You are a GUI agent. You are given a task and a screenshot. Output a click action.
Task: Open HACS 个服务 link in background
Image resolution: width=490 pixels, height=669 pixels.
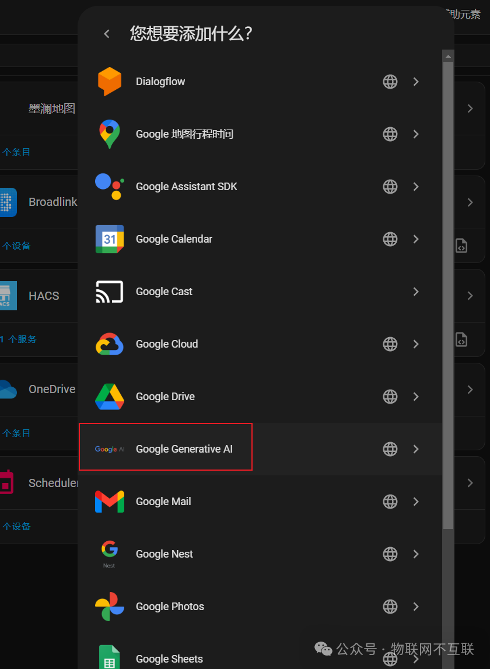coord(18,339)
